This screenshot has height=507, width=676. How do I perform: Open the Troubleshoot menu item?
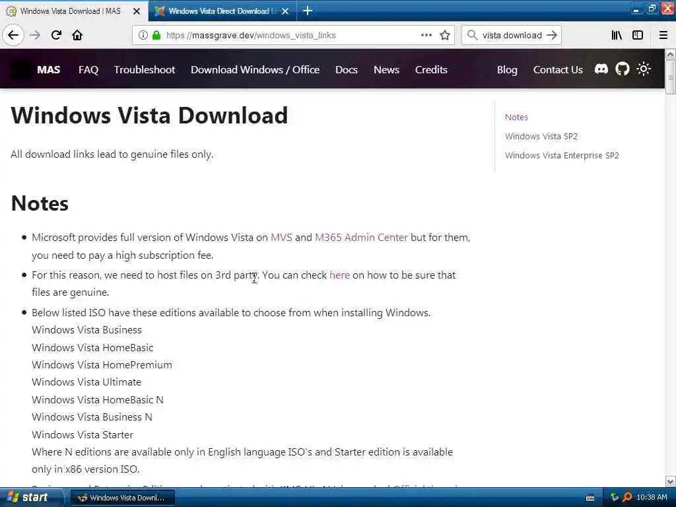145,69
